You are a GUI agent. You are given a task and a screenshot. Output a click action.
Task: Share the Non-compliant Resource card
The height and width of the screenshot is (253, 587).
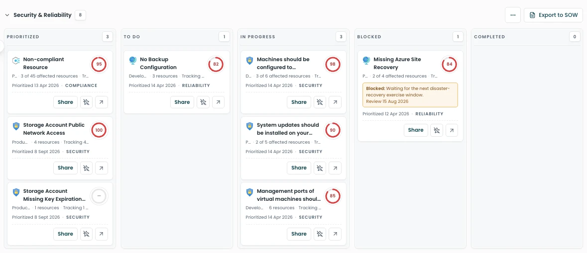pos(66,102)
